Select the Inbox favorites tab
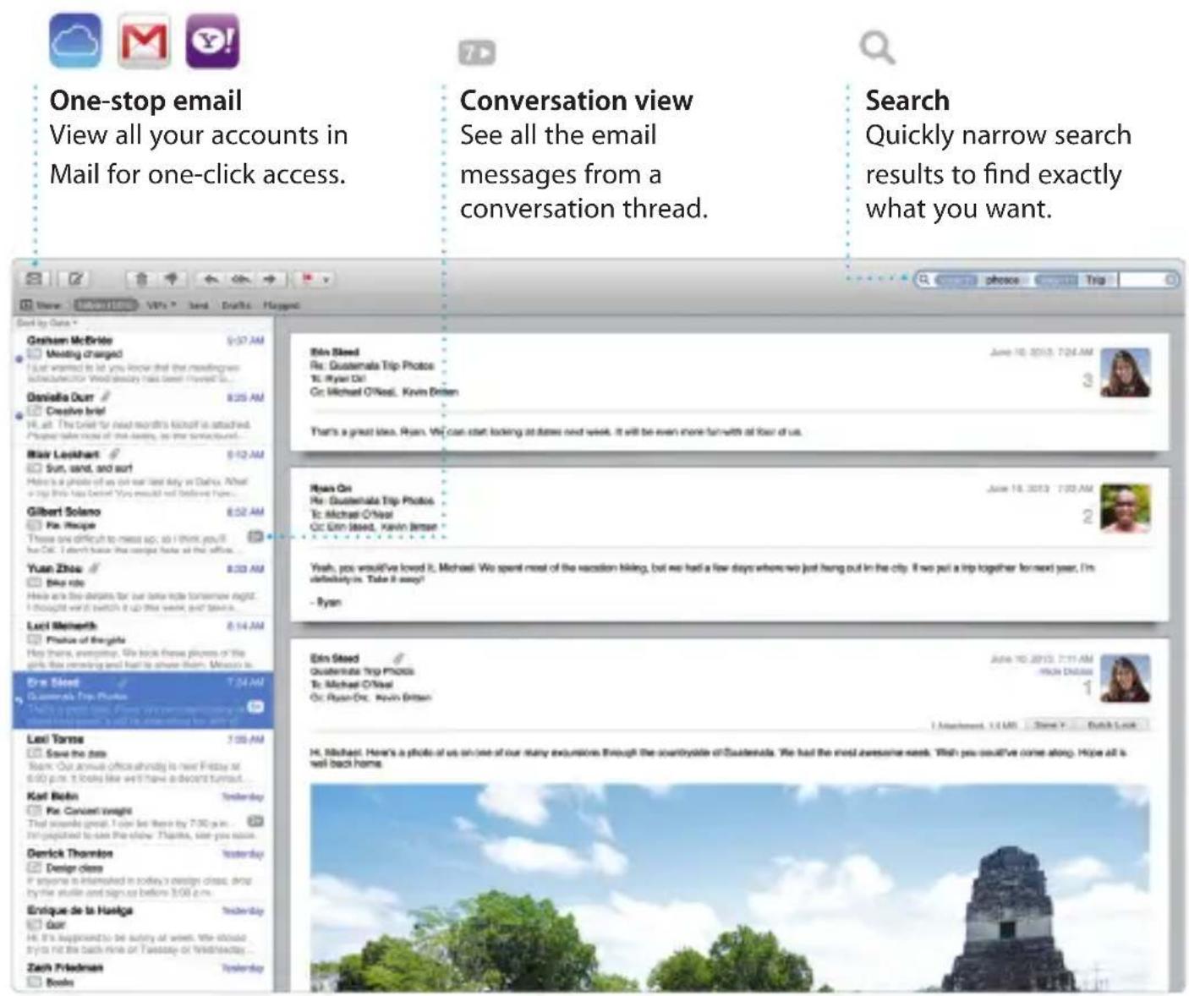Viewport: 1189px width, 996px height. (x=105, y=304)
